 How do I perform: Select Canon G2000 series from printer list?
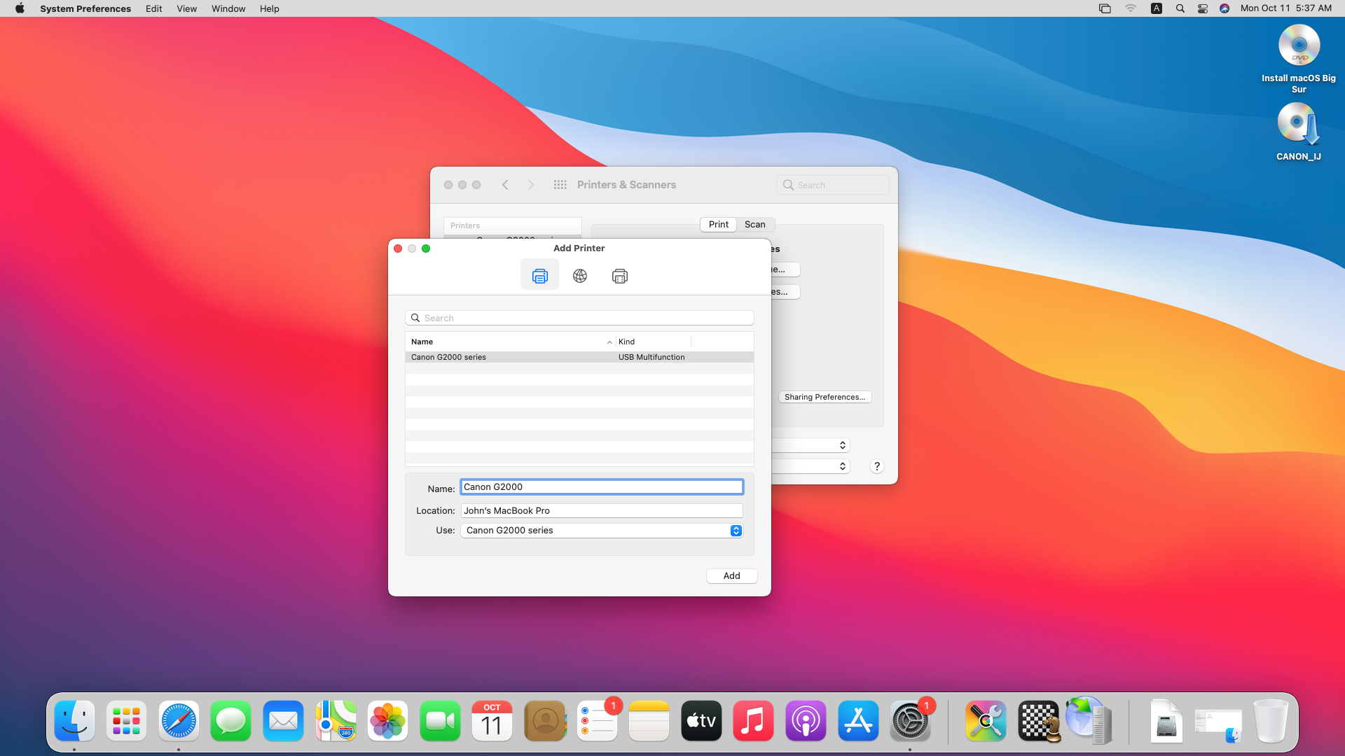coord(578,357)
